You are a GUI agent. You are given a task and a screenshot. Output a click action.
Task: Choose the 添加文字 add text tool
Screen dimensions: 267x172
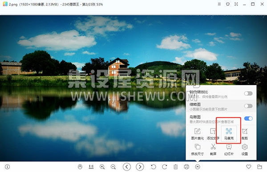point(213,134)
